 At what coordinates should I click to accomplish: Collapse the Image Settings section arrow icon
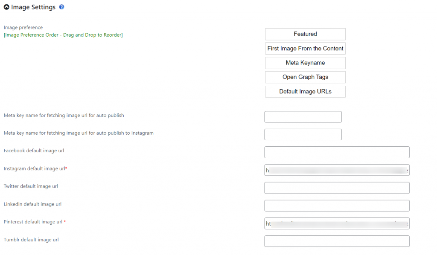pyautogui.click(x=6, y=7)
